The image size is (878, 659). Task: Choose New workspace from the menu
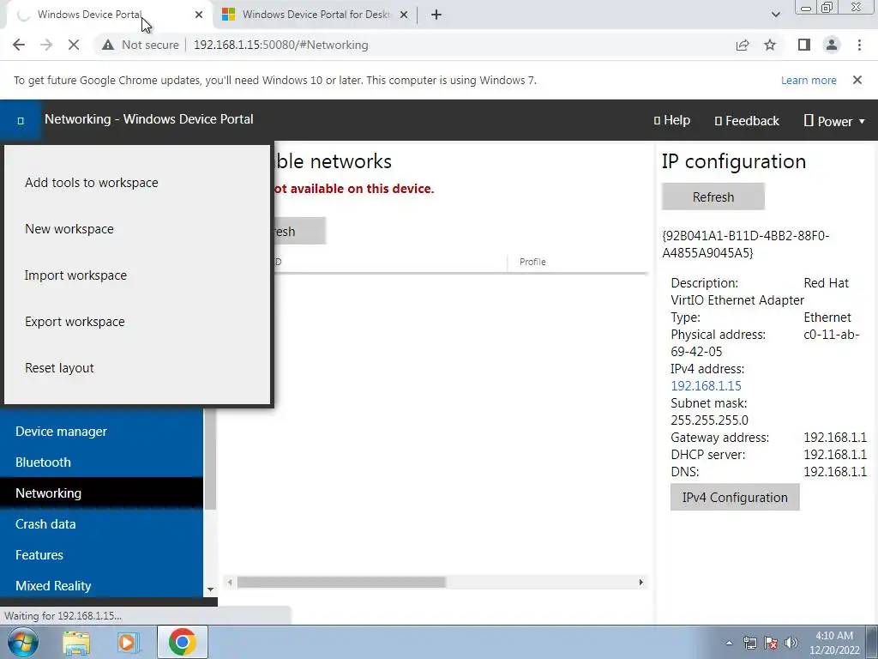[x=69, y=229]
